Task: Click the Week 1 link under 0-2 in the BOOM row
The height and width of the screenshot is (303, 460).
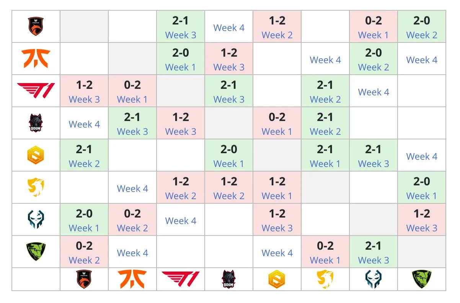Action: [x=277, y=132]
